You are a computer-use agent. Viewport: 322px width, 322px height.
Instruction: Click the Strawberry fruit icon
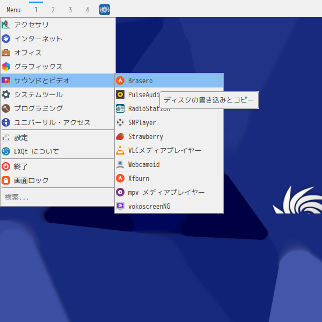(120, 136)
